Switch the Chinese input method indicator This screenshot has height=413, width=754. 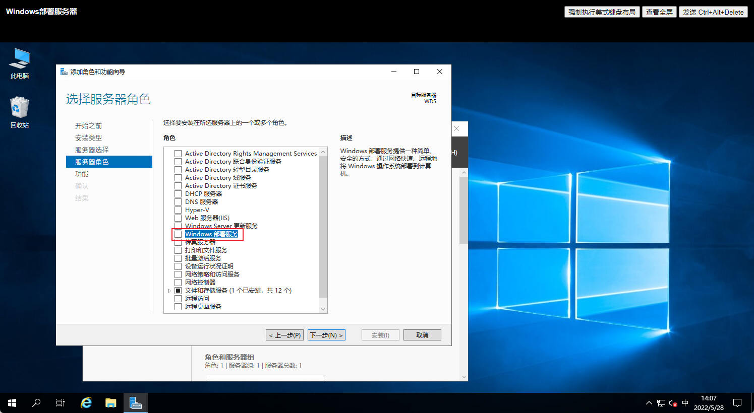click(685, 403)
